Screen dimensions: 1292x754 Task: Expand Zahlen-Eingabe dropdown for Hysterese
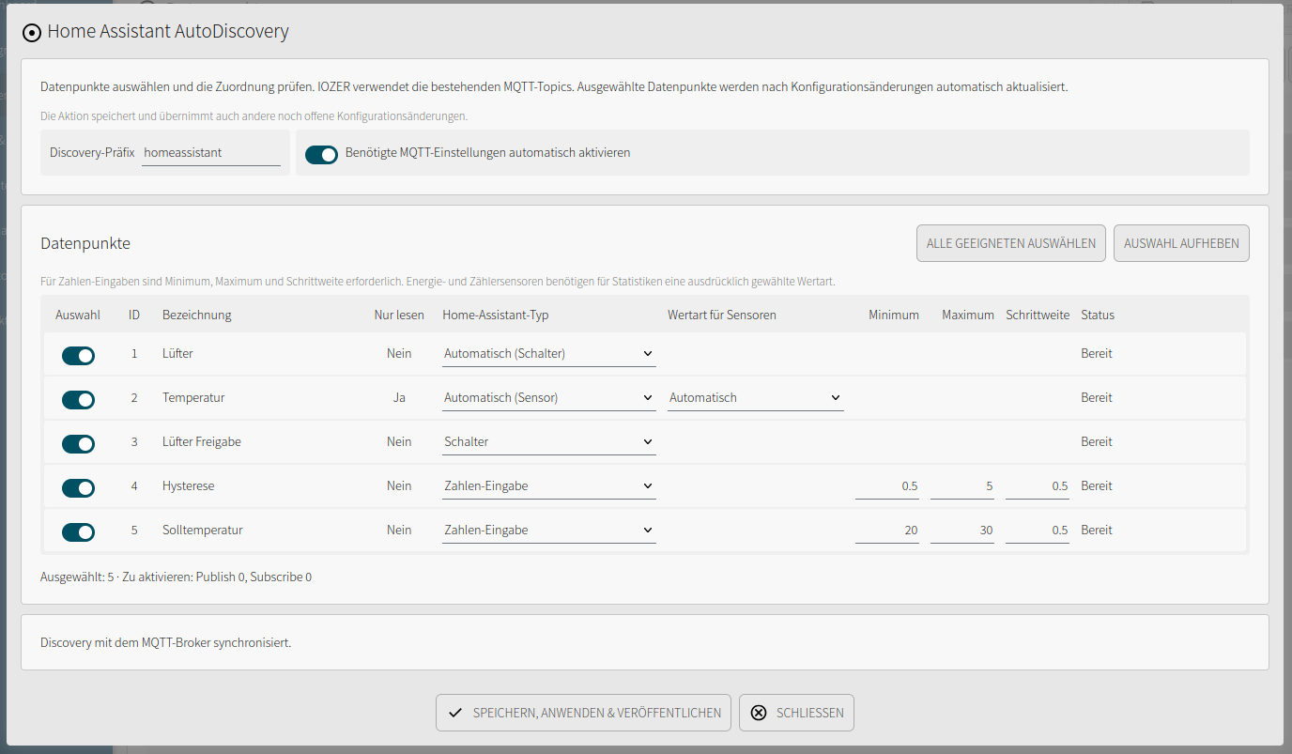(x=549, y=486)
